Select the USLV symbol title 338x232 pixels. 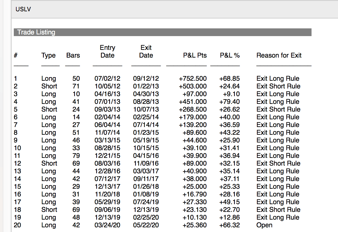pyautogui.click(x=23, y=9)
